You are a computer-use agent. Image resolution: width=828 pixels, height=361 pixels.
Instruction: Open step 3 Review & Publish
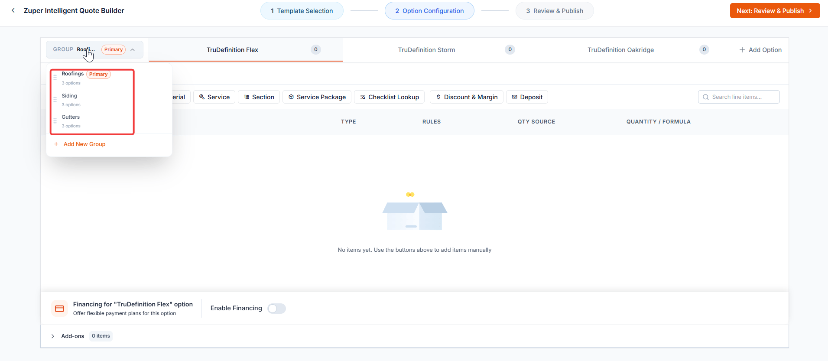[555, 11]
